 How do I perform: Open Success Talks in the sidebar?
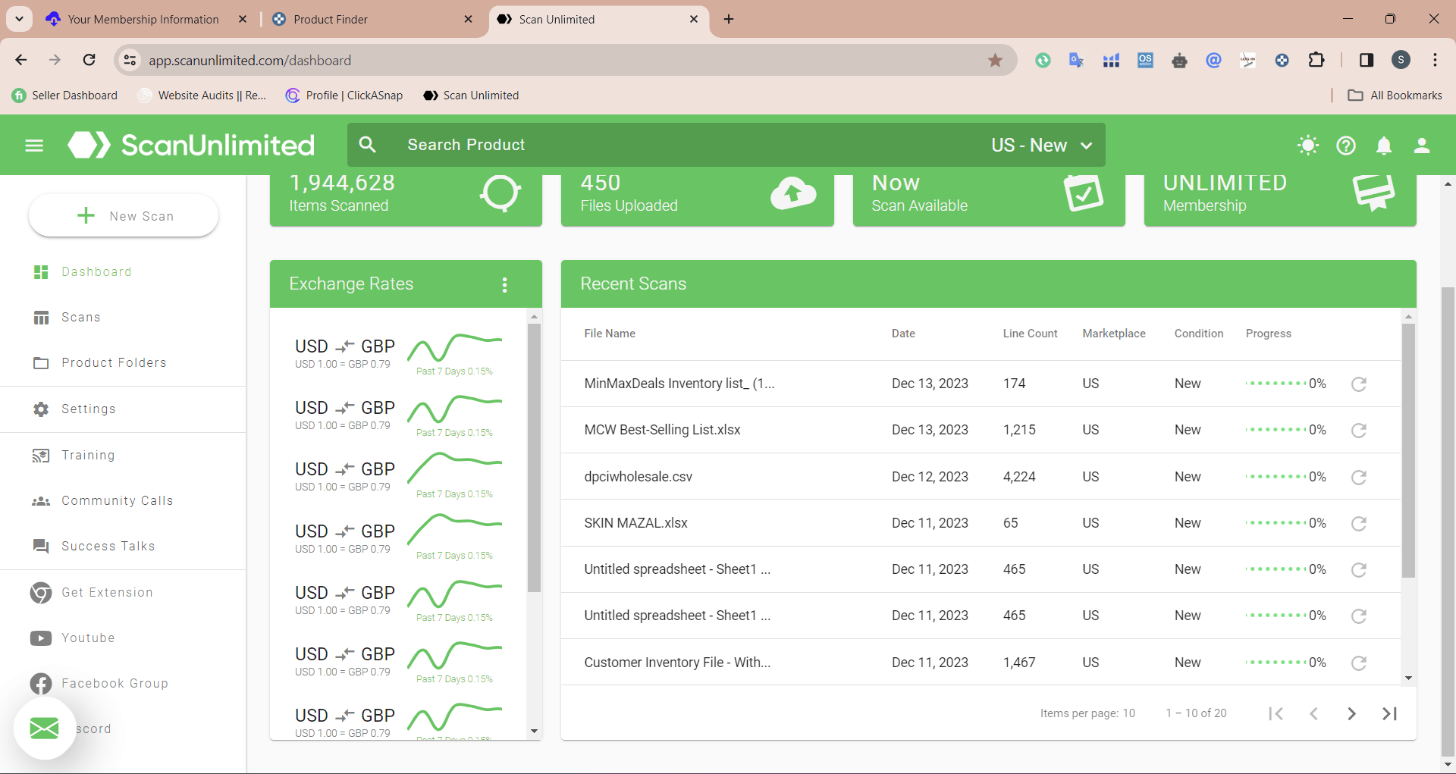coord(108,546)
